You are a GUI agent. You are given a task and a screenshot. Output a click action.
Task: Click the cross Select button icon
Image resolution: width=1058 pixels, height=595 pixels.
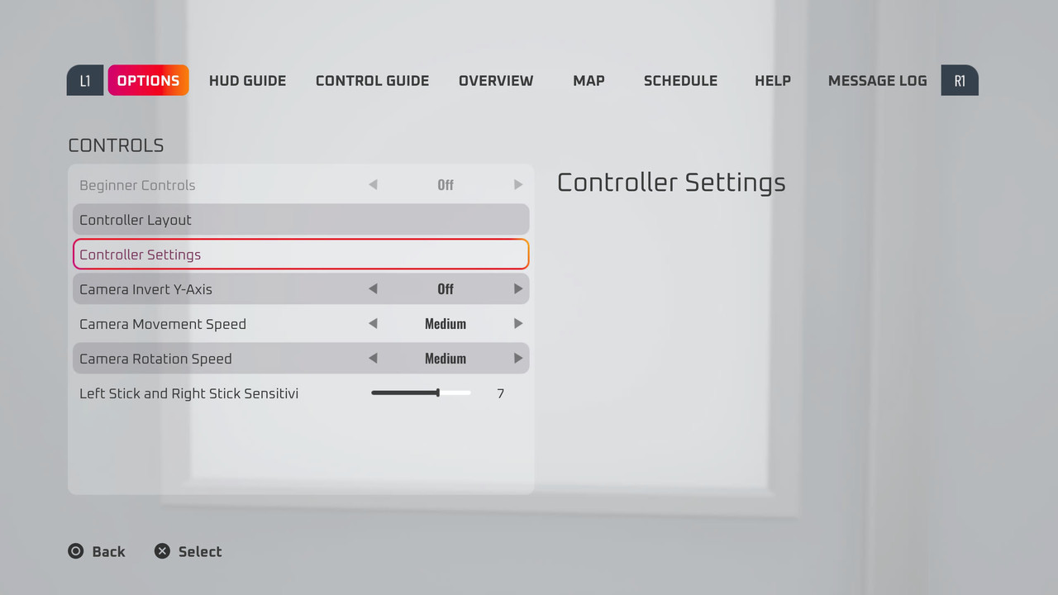coord(162,551)
